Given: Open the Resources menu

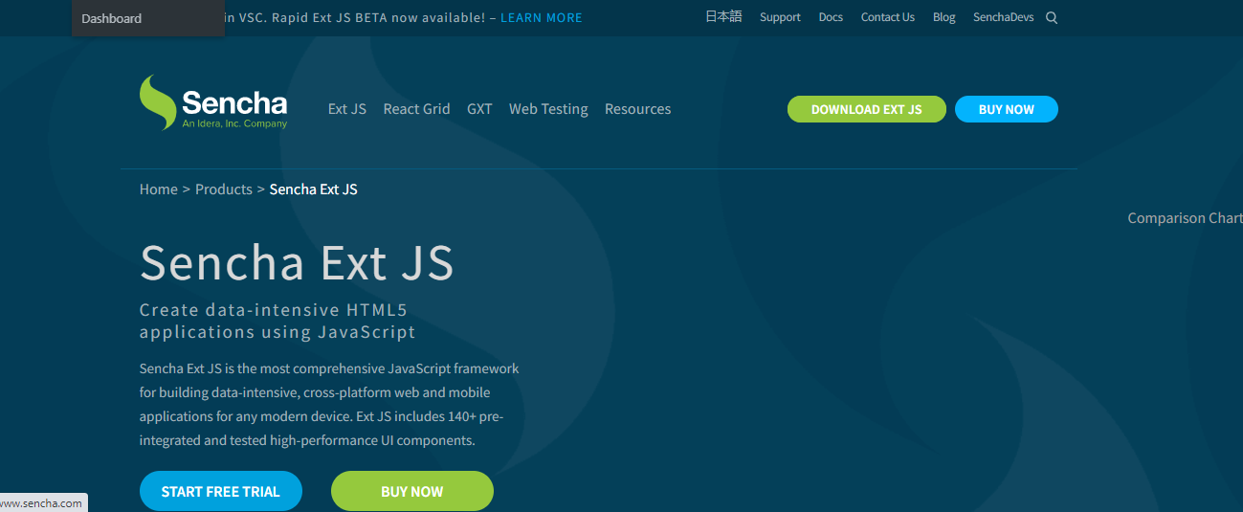Looking at the screenshot, I should (x=637, y=109).
